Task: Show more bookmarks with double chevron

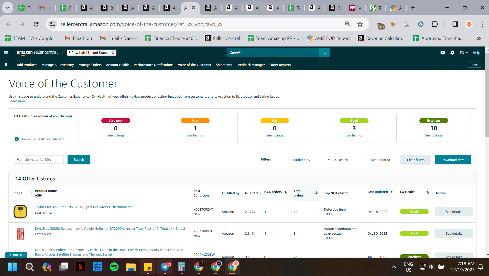Action: coord(479,38)
